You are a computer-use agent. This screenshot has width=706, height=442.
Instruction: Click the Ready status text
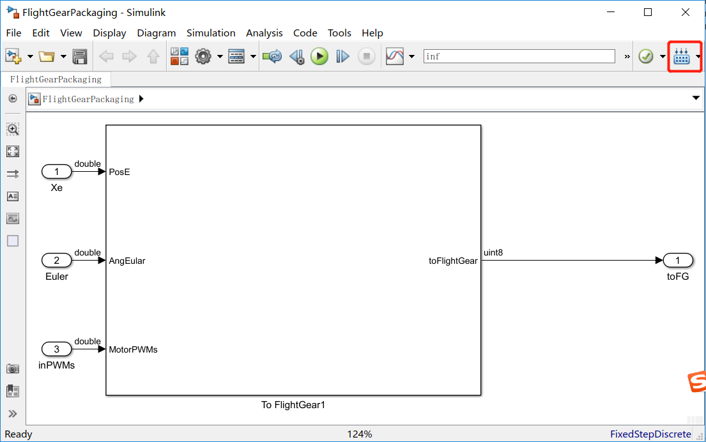coord(19,434)
